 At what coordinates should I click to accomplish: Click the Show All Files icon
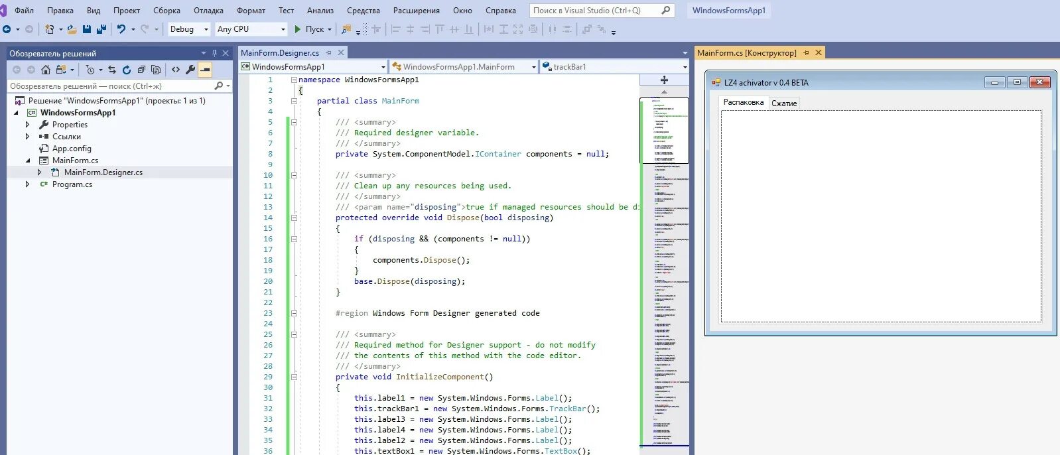pyautogui.click(x=156, y=70)
